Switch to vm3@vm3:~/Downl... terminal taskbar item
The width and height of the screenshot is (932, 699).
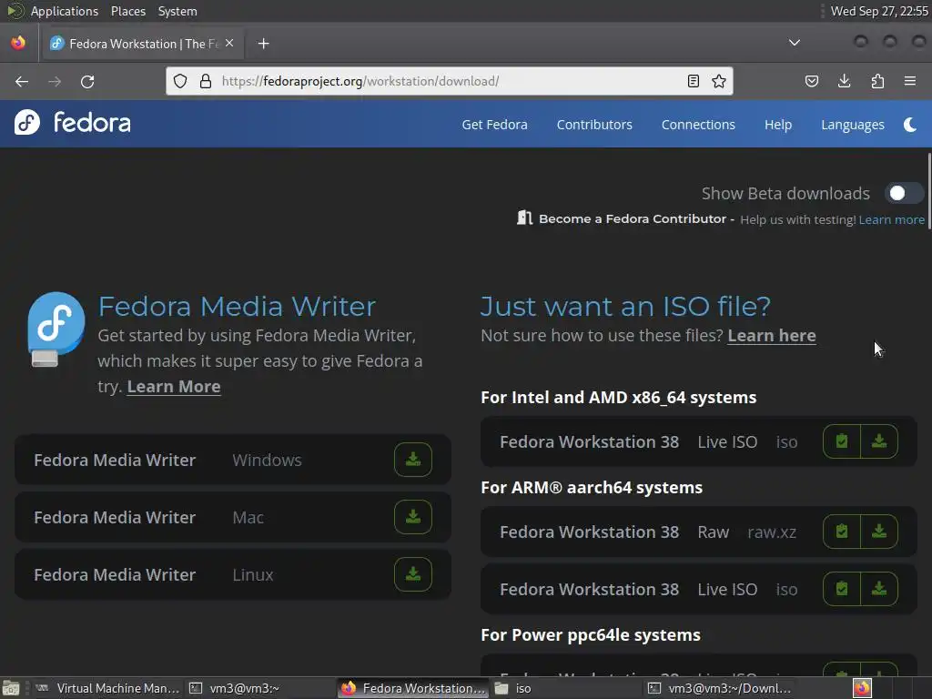[x=719, y=688]
